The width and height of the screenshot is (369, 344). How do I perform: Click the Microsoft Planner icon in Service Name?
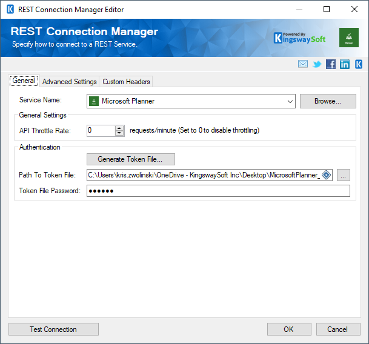coord(94,101)
